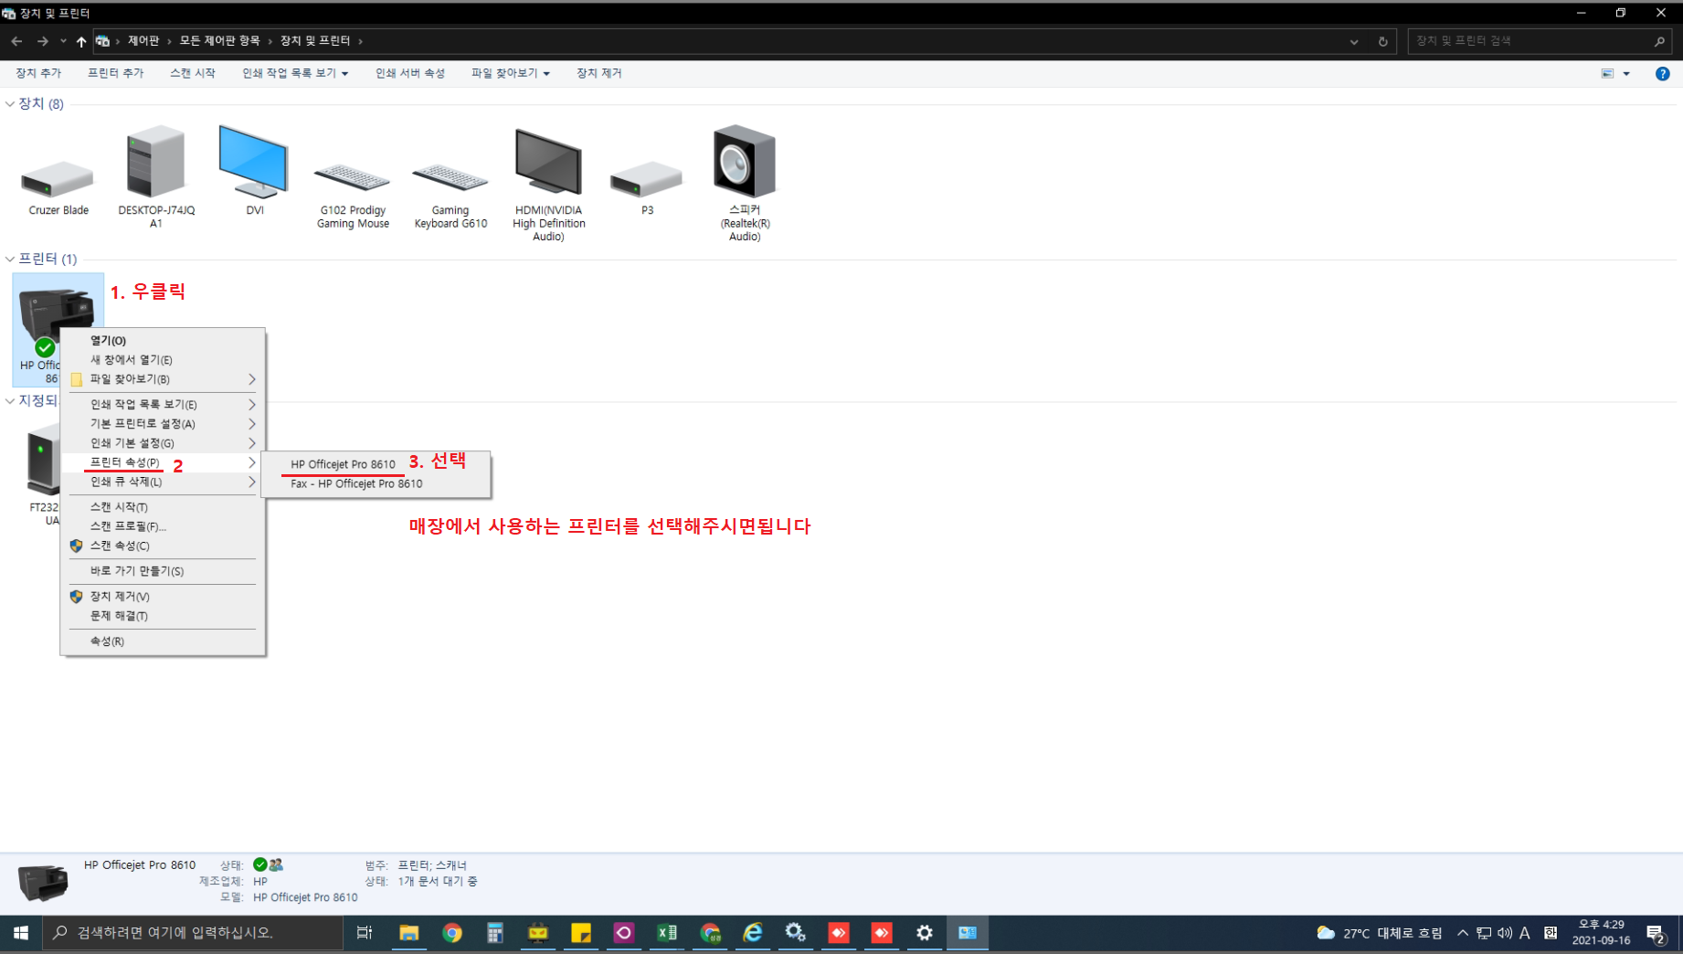Click the 스캔 시작 toolbar button
The width and height of the screenshot is (1683, 954).
192,73
